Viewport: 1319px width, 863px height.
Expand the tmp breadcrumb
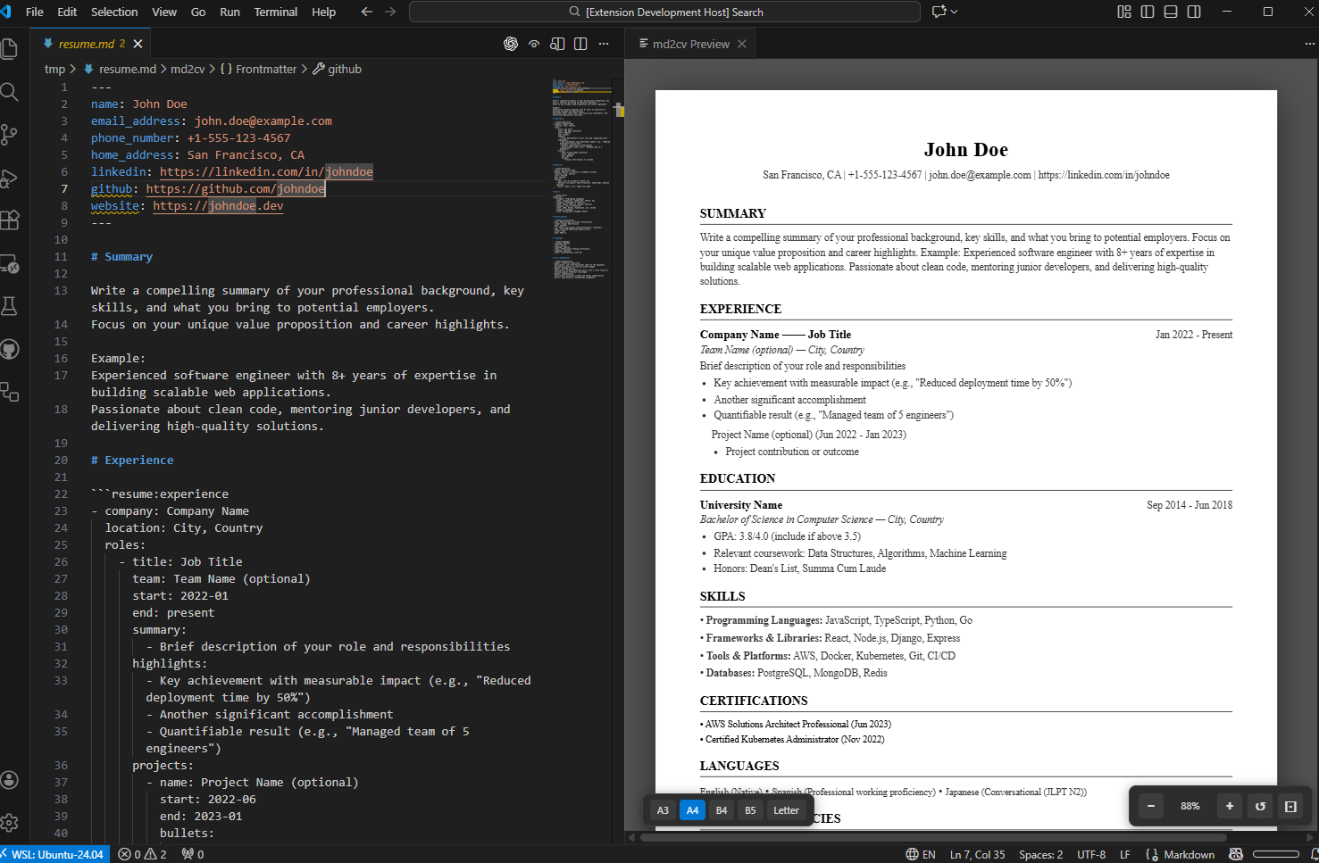click(x=54, y=69)
